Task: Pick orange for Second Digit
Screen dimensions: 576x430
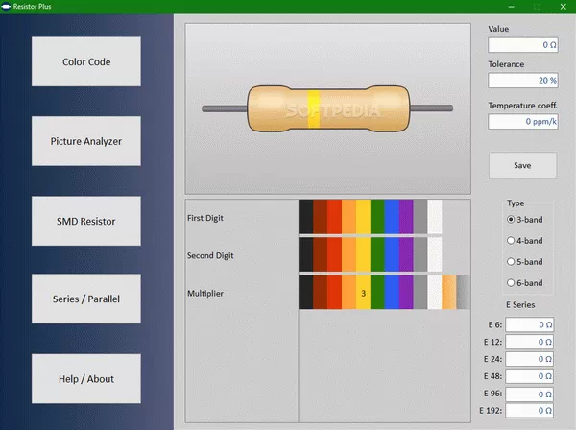Action: pos(348,254)
